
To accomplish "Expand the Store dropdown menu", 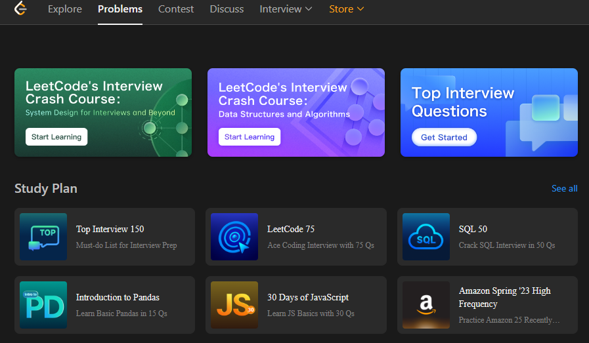I will (346, 9).
